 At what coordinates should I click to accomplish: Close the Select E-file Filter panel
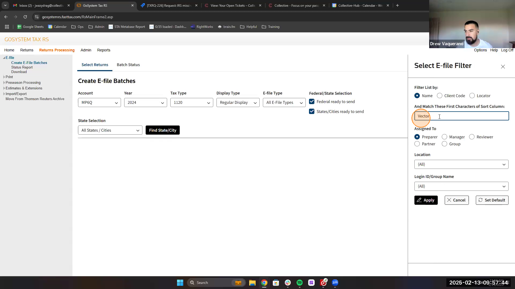click(503, 67)
